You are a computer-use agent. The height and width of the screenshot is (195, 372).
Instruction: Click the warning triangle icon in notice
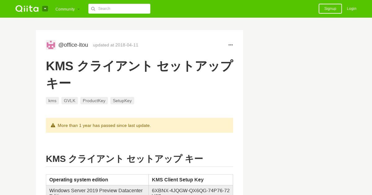pos(53,125)
